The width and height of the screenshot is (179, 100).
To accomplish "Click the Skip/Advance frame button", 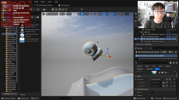I will pos(56,9).
